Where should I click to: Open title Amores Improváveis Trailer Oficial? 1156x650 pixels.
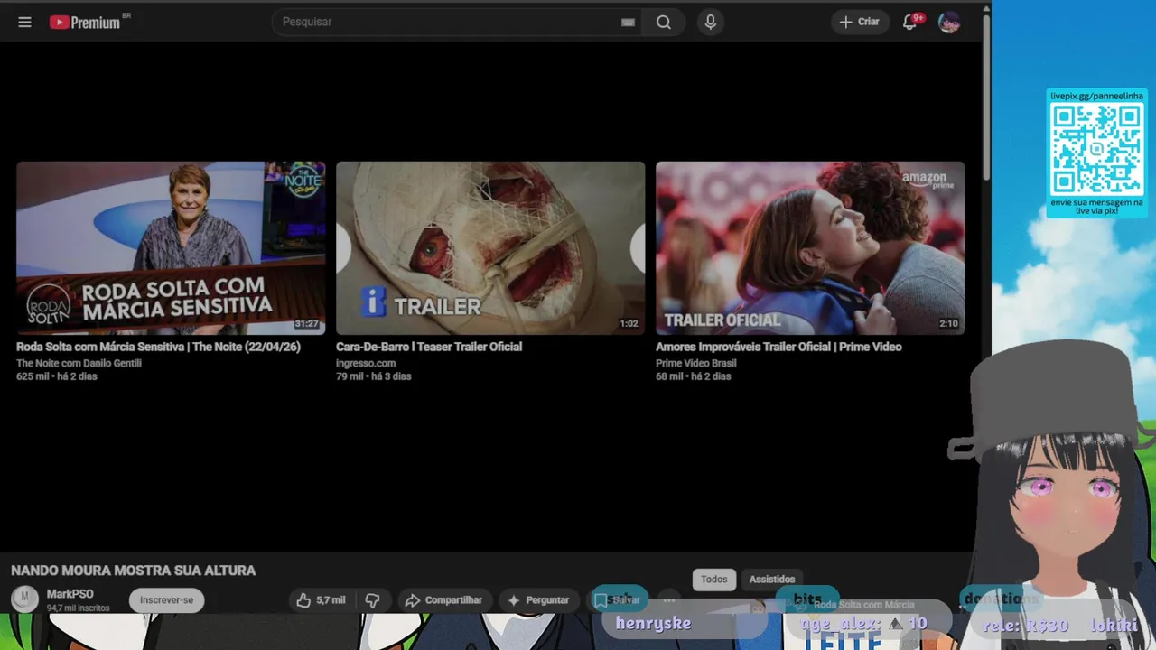[778, 347]
